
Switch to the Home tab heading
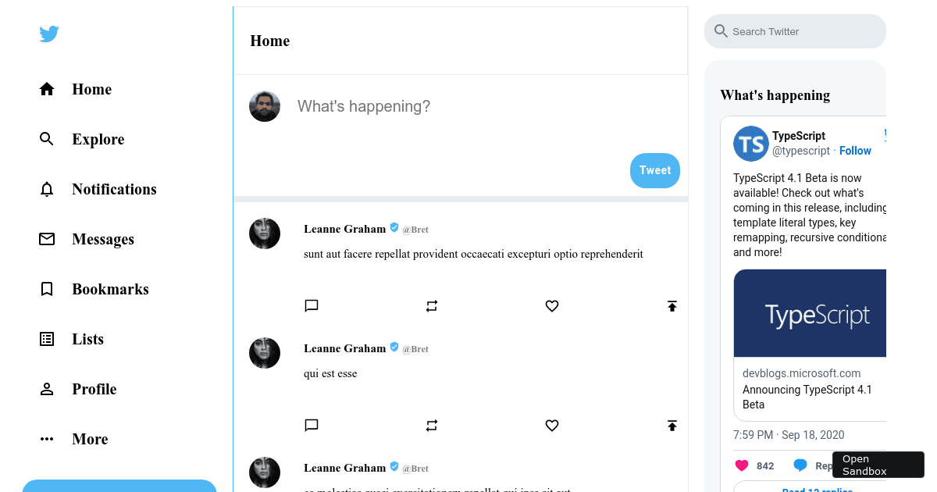coord(269,41)
